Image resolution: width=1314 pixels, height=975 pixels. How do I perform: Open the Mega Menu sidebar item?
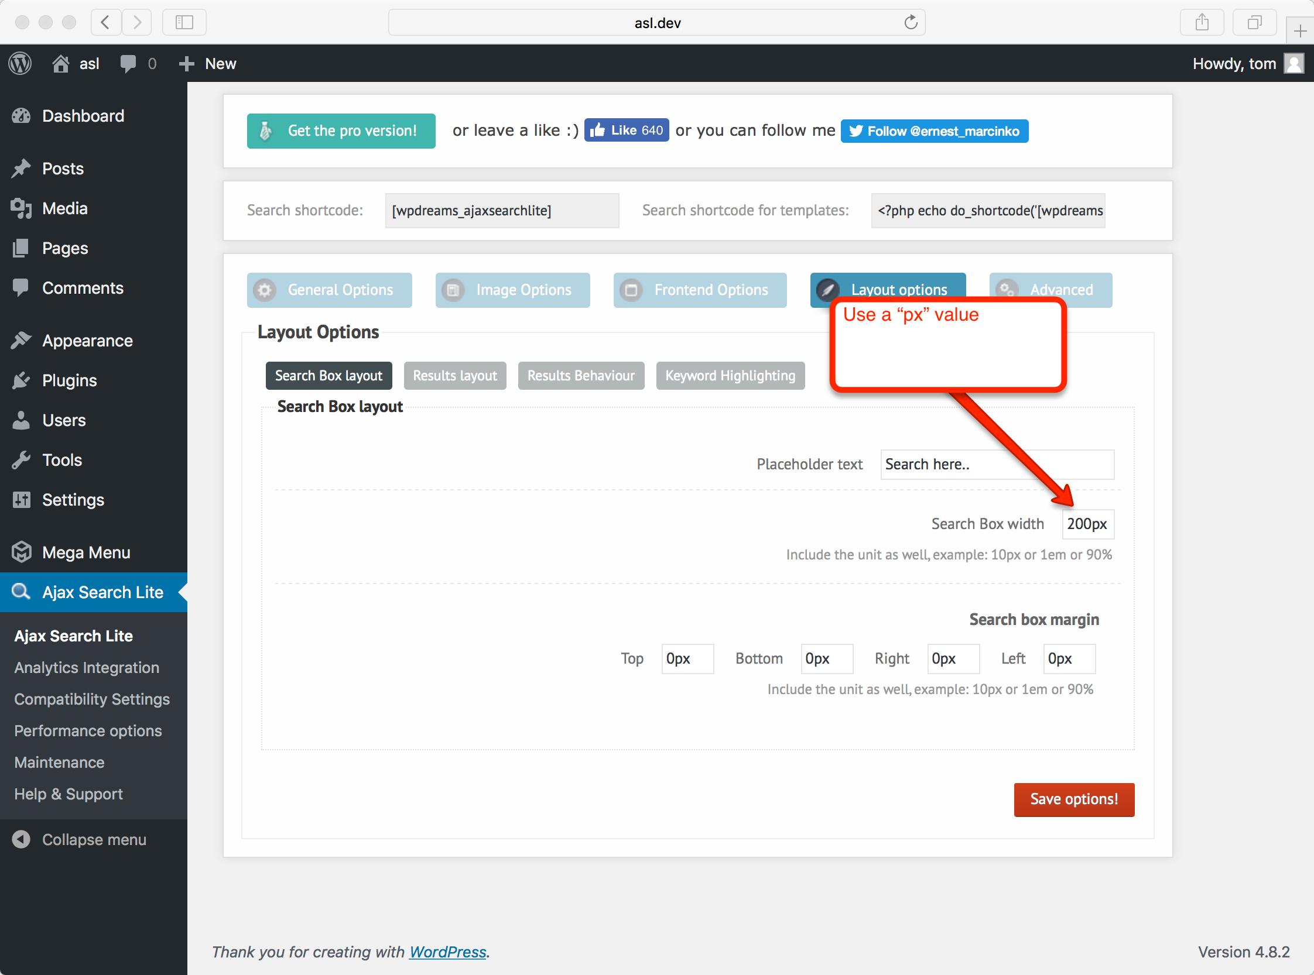pos(85,552)
